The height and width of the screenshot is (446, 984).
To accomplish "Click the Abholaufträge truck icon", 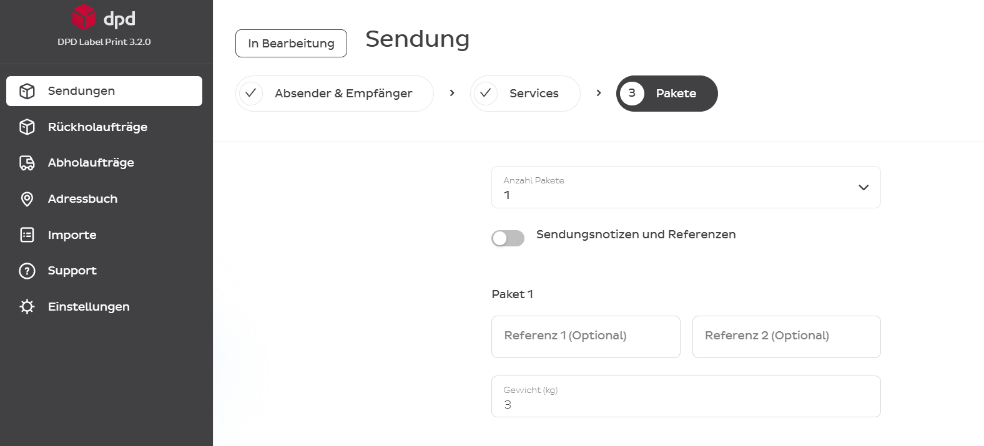I will (27, 163).
